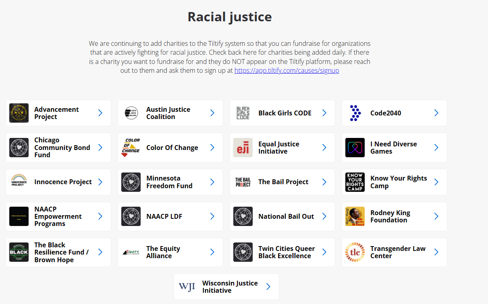Select The Equity Alliance name text
The width and height of the screenshot is (488, 304).
tap(163, 252)
